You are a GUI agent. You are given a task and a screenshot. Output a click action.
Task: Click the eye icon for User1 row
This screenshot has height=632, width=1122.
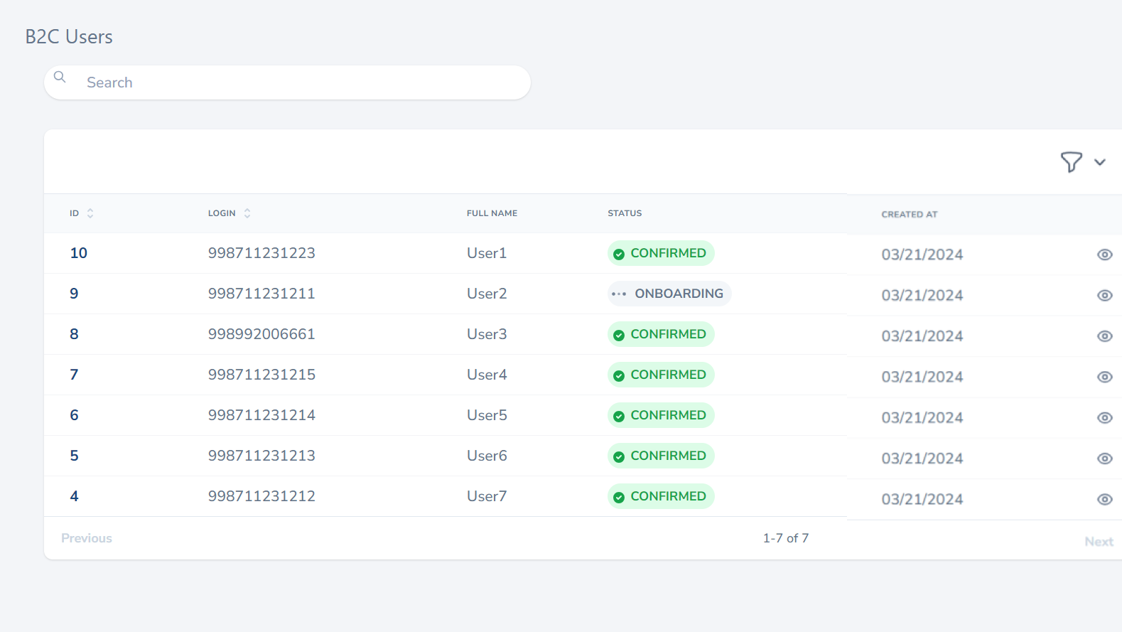tap(1104, 255)
